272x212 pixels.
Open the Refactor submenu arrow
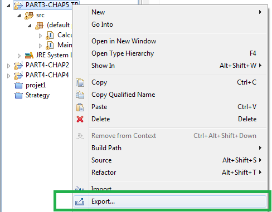260,172
